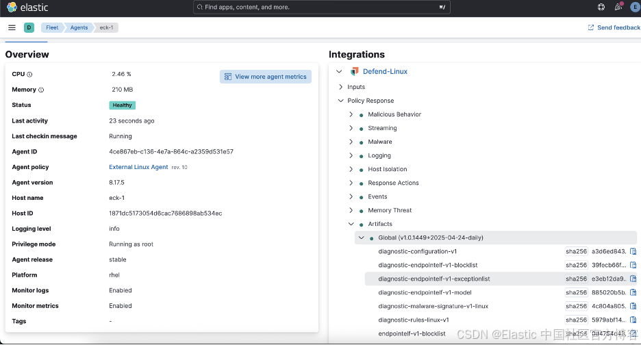Click sha256 label of diagnostic-configuration-v1
Image resolution: width=641 pixels, height=345 pixels.
pos(576,251)
